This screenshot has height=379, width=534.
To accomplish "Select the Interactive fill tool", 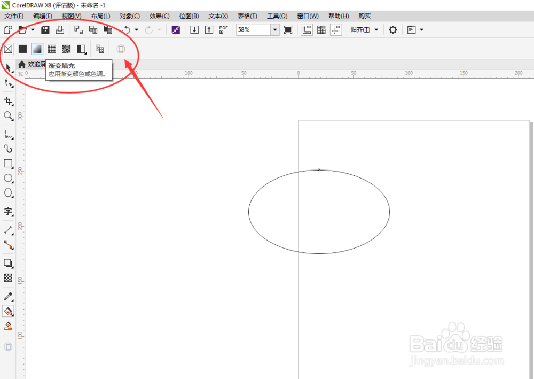I will (x=8, y=311).
